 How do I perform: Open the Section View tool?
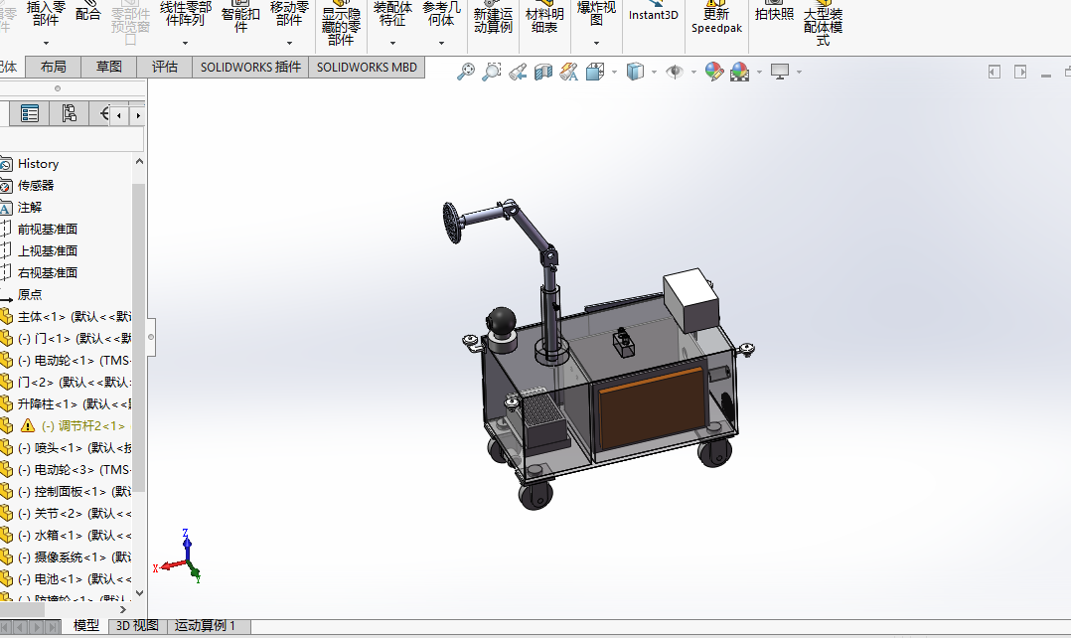click(x=542, y=72)
